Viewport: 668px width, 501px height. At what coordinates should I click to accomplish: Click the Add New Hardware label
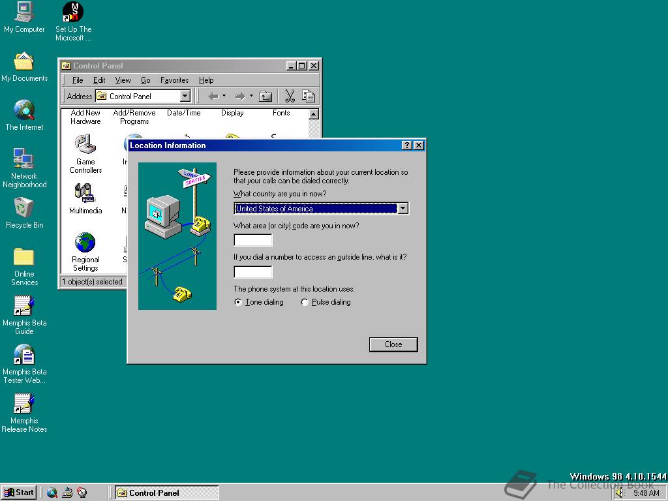(85, 117)
